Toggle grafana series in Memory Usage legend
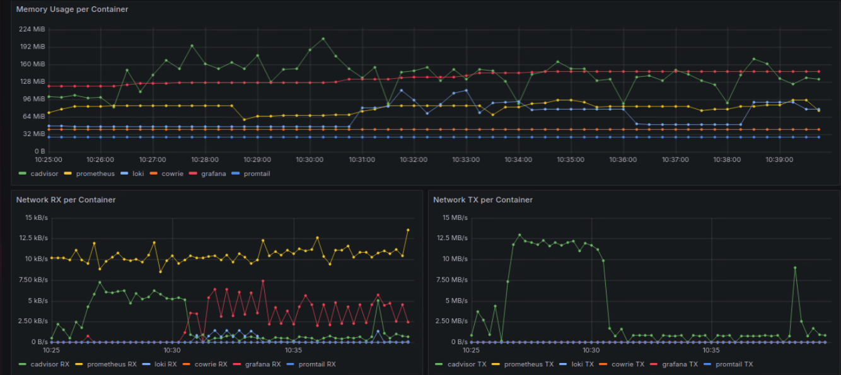The height and width of the screenshot is (375, 841). coord(213,173)
